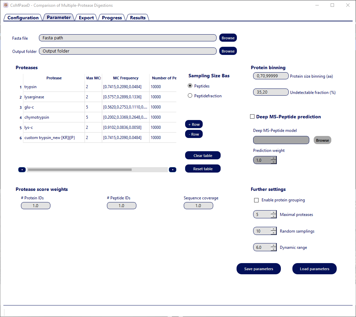The height and width of the screenshot is (317, 356).
Task: Click the Save parameters button
Action: 259,269
